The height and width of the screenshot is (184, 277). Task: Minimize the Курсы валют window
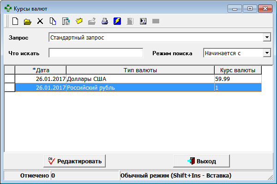(x=235, y=9)
